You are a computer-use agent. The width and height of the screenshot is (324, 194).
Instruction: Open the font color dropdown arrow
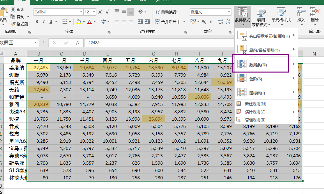click(94, 22)
